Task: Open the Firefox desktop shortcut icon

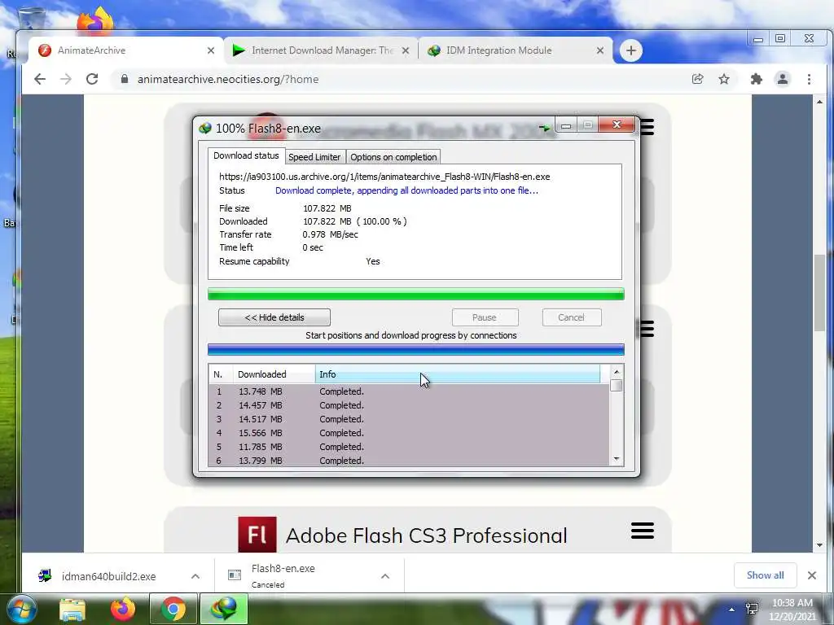Action: click(96, 20)
